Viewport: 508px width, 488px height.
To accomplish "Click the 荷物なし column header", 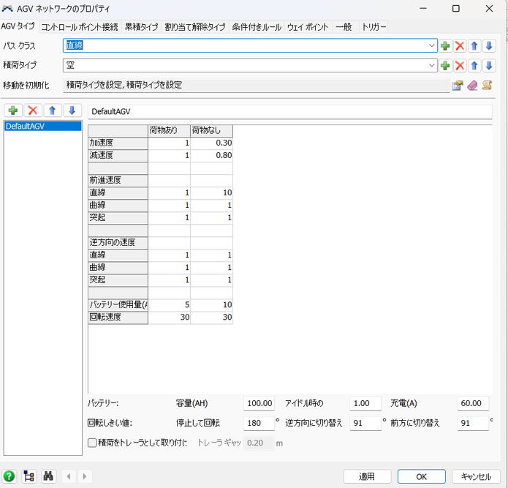I will pyautogui.click(x=211, y=131).
